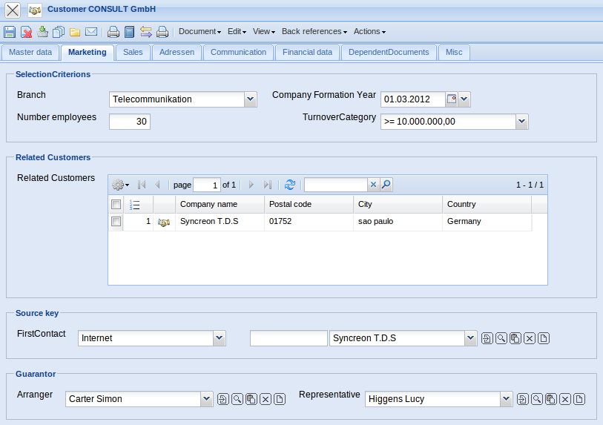Viewport: 603px width, 425px height.
Task: Clear the Representative field with X icon
Action: 565,400
